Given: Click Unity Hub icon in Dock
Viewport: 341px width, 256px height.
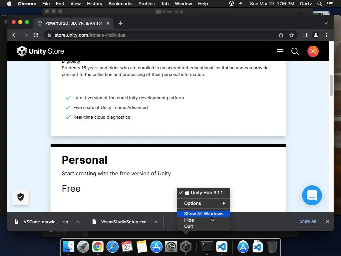Looking at the screenshot, I should (186, 247).
